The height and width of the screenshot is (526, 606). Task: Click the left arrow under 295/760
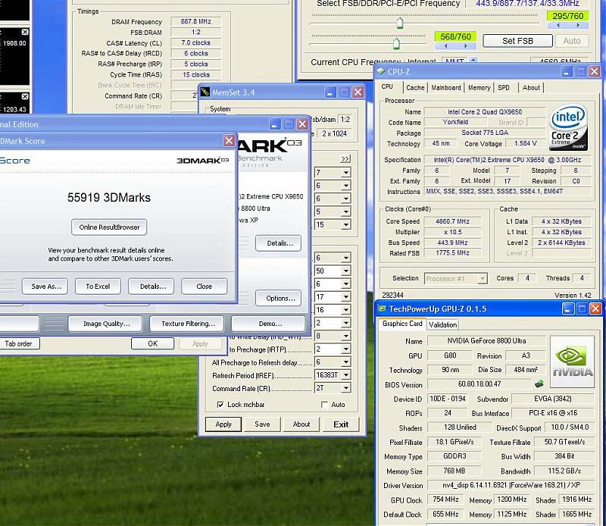pyautogui.click(x=558, y=25)
